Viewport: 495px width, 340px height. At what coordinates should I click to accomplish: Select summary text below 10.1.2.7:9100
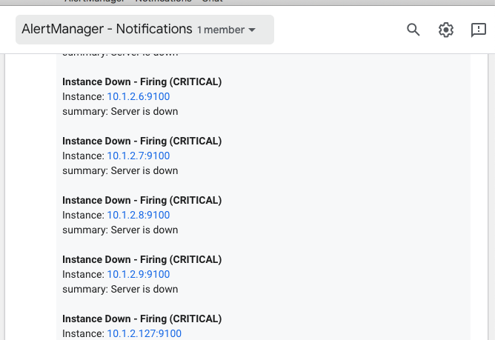[x=120, y=171]
